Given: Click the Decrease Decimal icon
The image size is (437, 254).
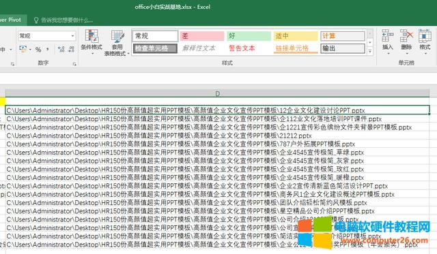Looking at the screenshot, I should [71, 50].
